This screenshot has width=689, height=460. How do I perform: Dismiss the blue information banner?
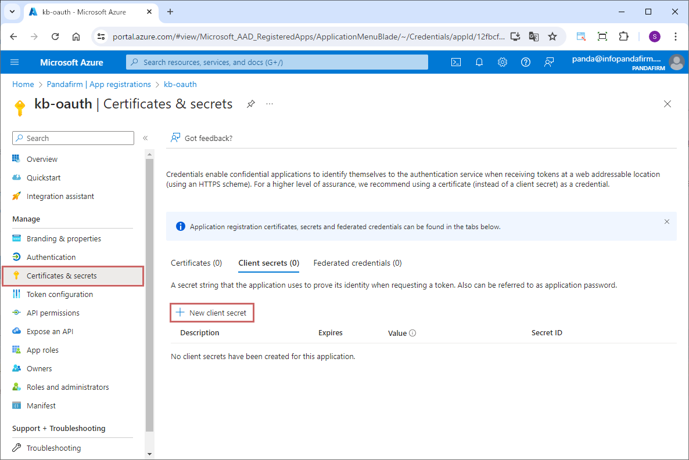pyautogui.click(x=667, y=222)
